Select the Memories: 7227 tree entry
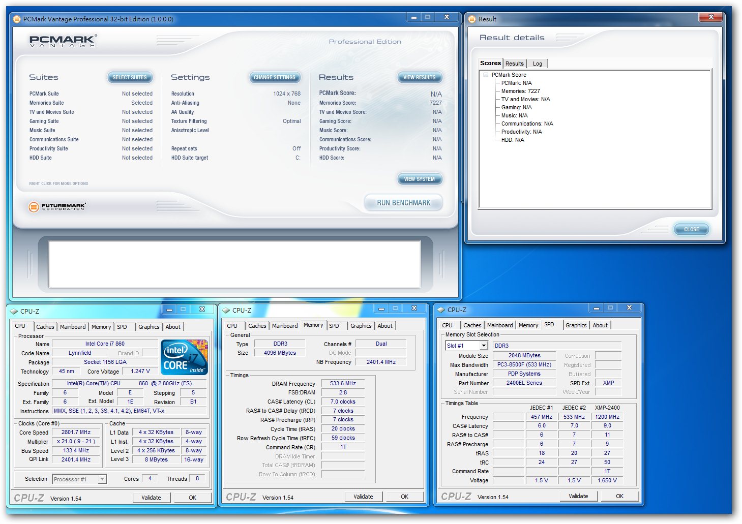Screen dimensions: 742x524 [x=520, y=91]
